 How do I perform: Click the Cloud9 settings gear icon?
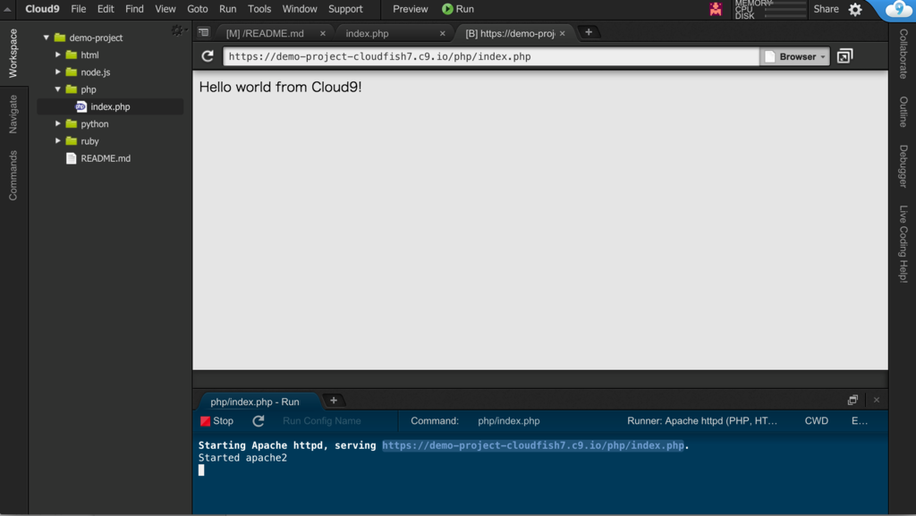[x=855, y=9]
